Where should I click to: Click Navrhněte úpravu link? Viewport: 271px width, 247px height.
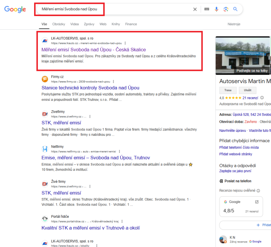click(232, 130)
